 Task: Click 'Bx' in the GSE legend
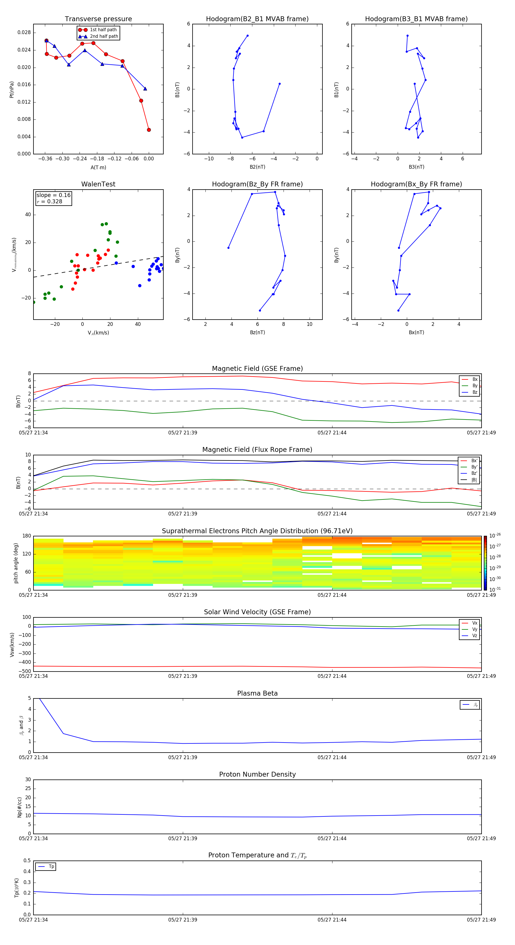pos(475,379)
